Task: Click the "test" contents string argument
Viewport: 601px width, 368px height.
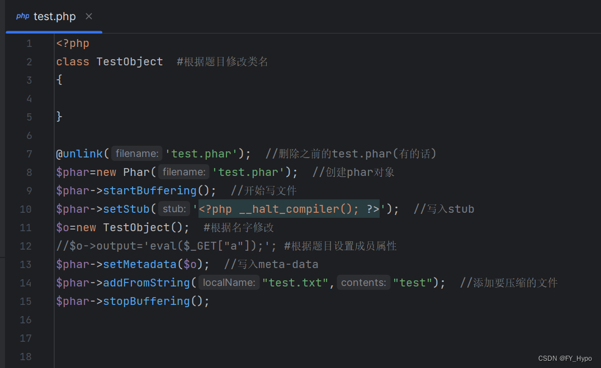Action: click(x=413, y=283)
